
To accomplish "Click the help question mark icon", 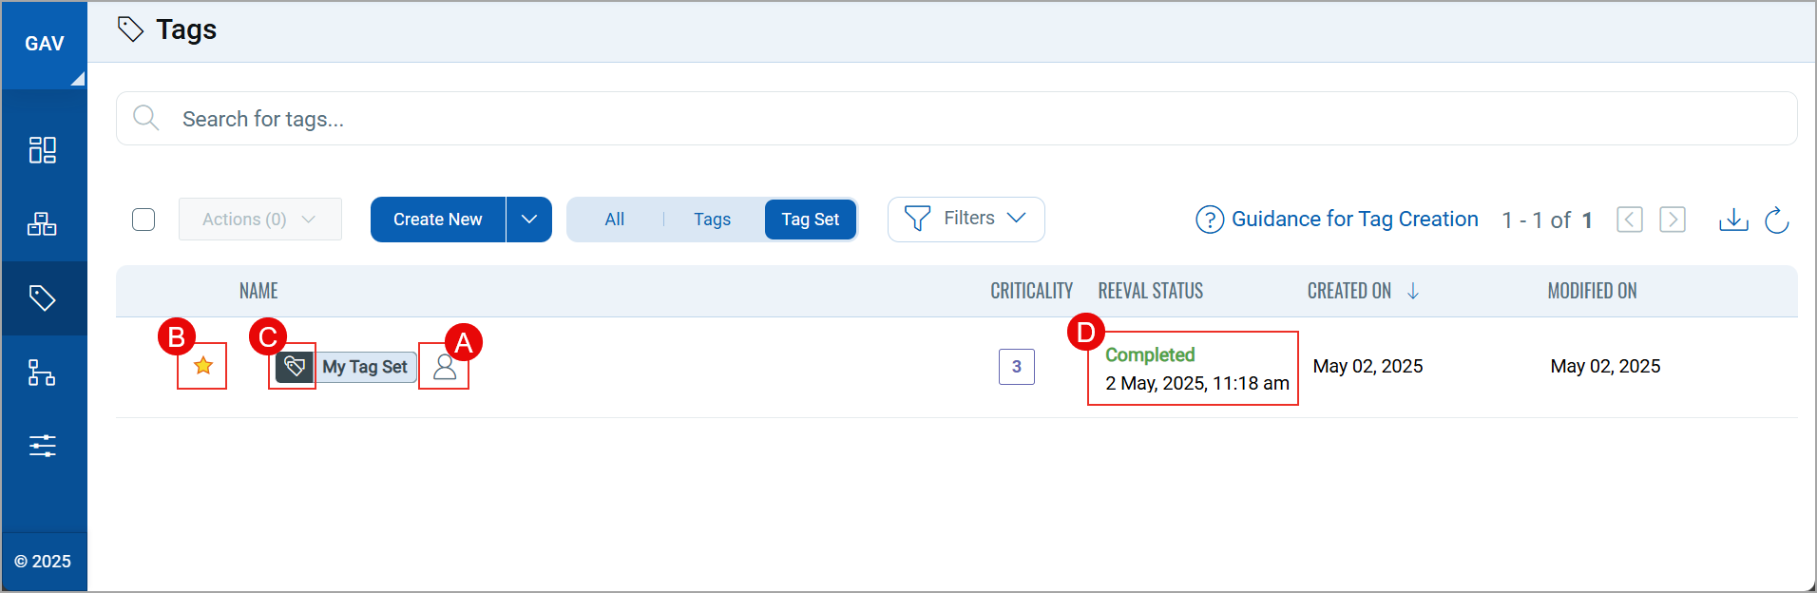I will pos(1210,220).
